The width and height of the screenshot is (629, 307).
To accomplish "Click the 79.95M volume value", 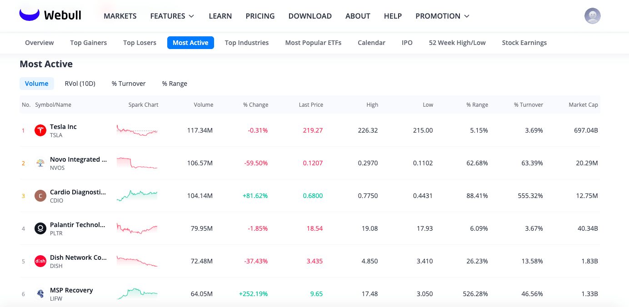I will point(202,228).
